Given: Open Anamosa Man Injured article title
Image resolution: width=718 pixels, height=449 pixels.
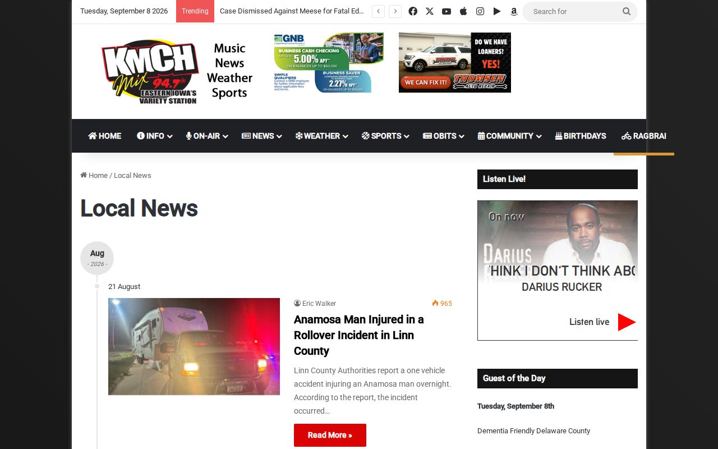Looking at the screenshot, I should click(358, 335).
